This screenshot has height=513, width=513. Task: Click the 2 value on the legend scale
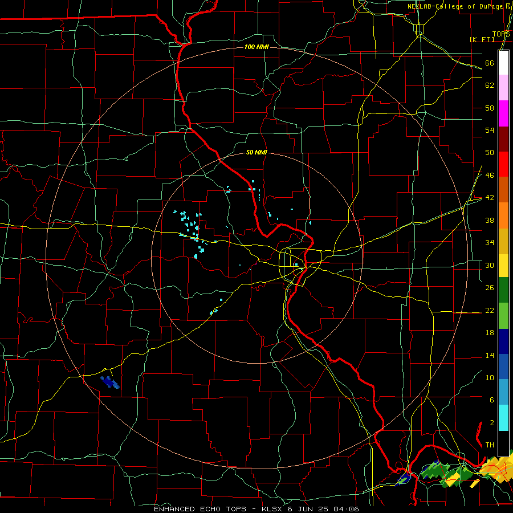491,423
